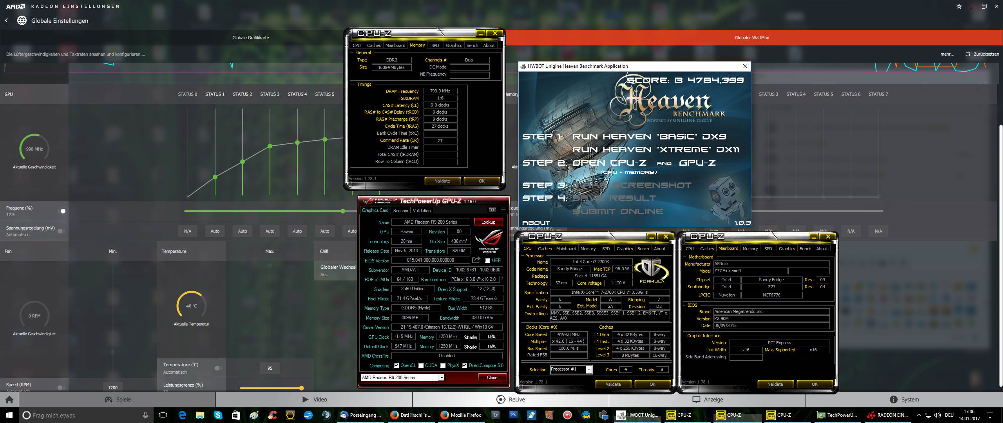Click the Zurücksetzen reset icon

pos(968,54)
